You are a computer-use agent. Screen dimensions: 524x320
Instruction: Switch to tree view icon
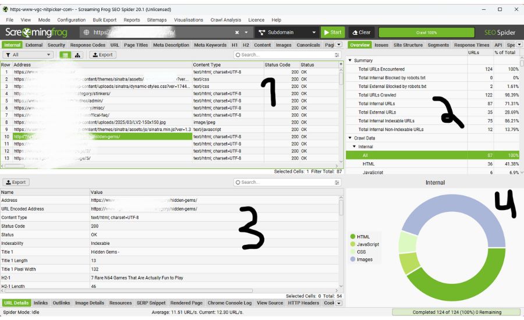coord(78,55)
